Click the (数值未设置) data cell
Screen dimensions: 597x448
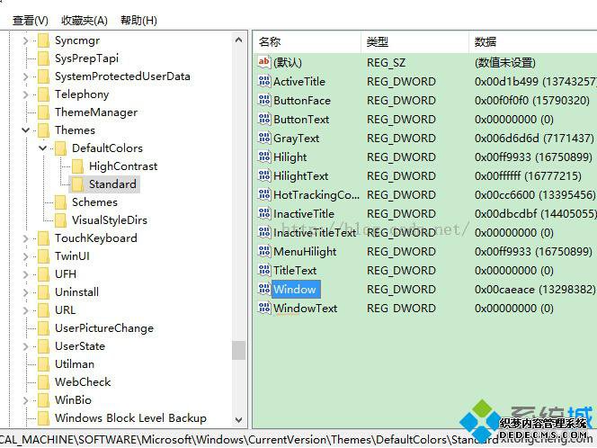tap(505, 62)
